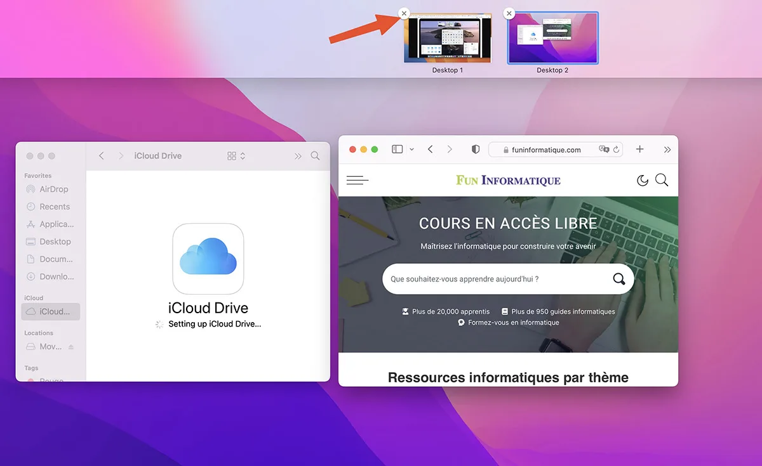Select iCloud Drive in Finder sidebar
Image resolution: width=762 pixels, height=466 pixels.
pos(51,311)
